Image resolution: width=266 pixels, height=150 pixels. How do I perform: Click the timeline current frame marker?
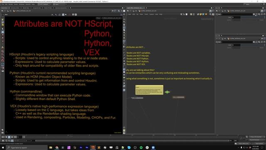71,135
